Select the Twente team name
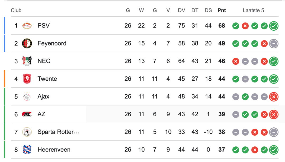 click(x=47, y=79)
